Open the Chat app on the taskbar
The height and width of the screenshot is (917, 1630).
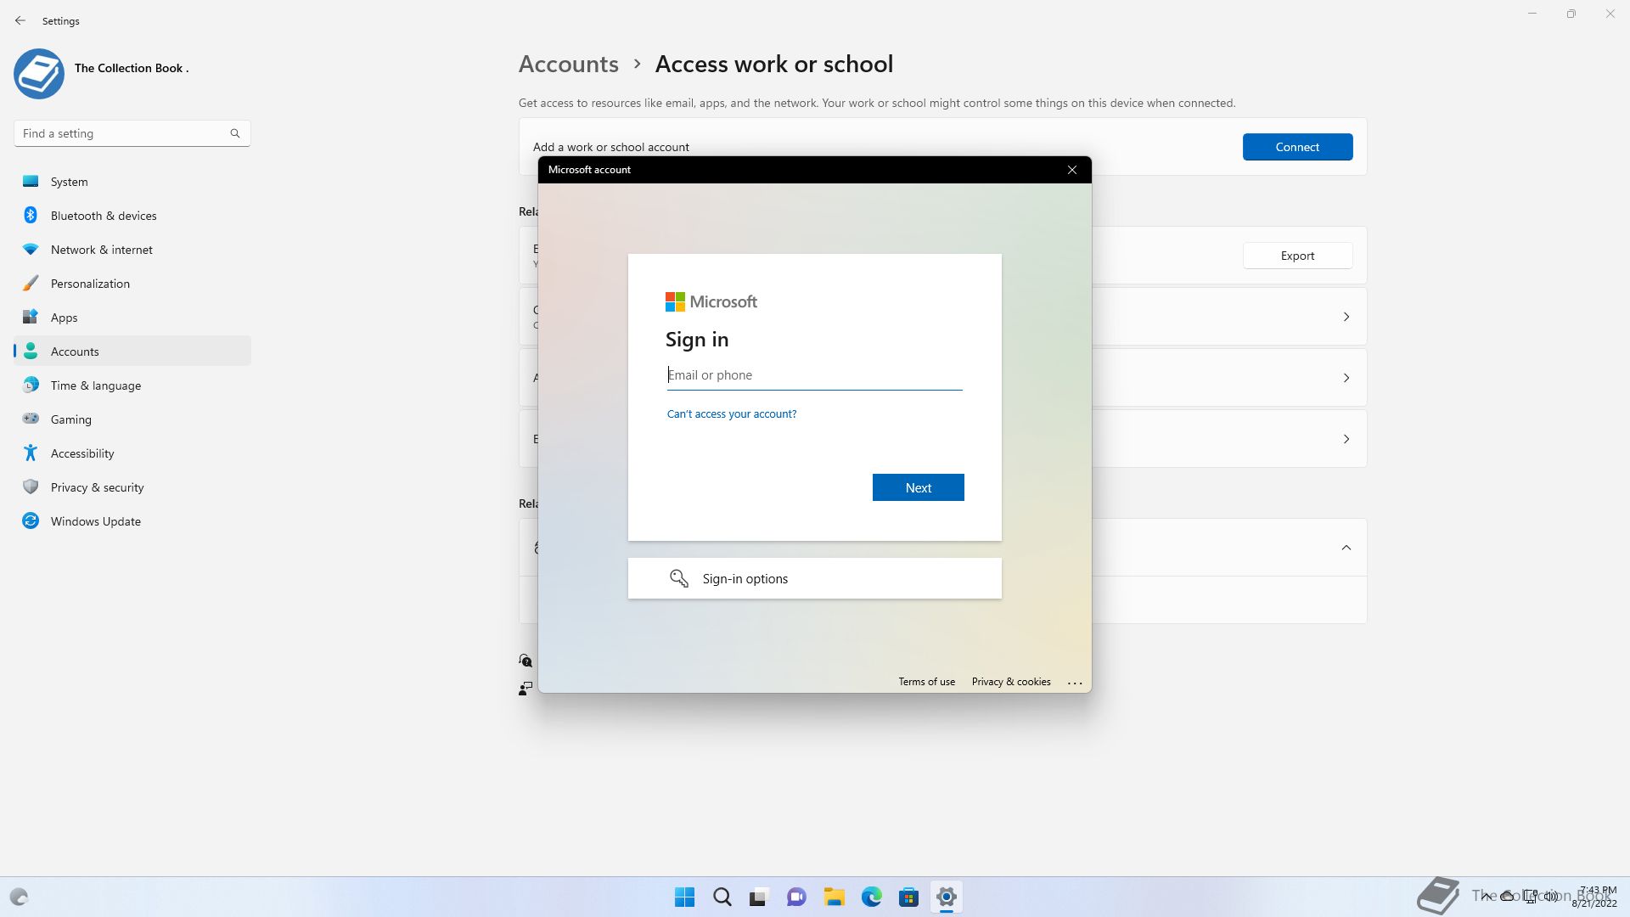coord(796,897)
